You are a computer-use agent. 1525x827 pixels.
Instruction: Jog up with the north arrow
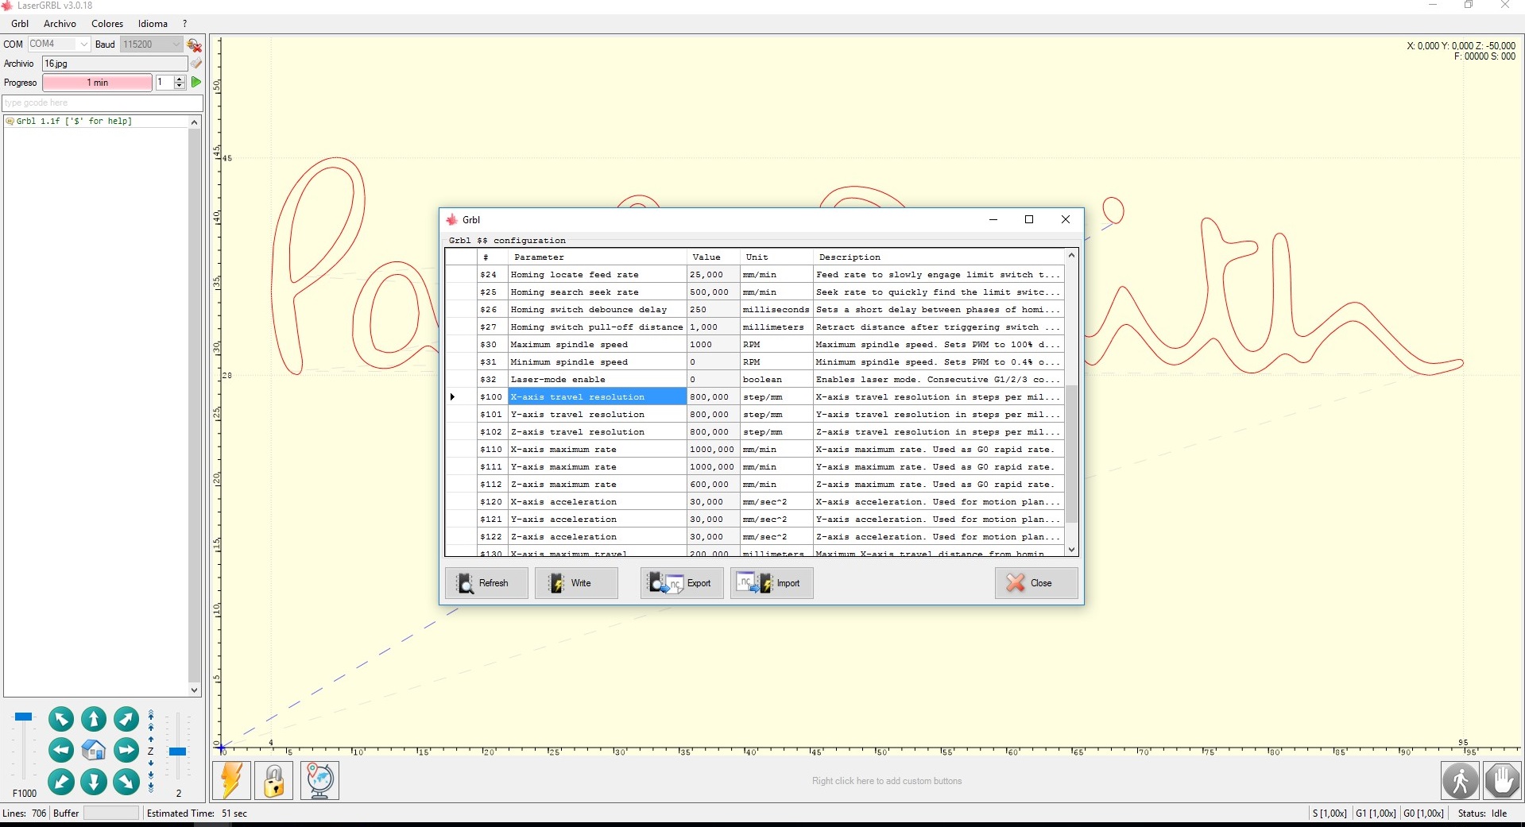94,719
